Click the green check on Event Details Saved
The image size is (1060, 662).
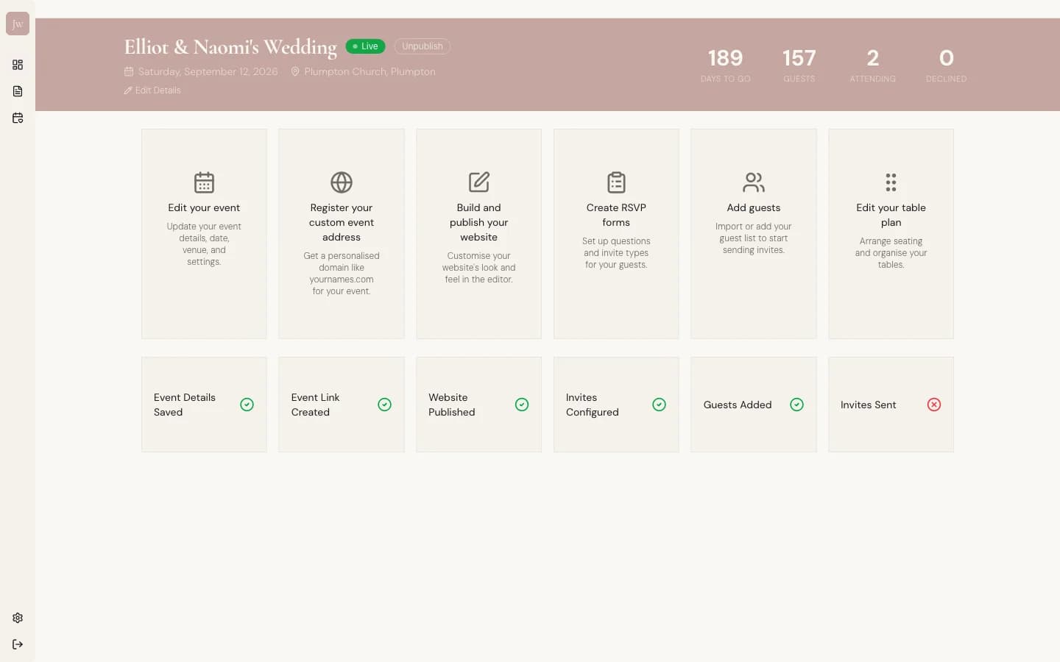pyautogui.click(x=247, y=405)
